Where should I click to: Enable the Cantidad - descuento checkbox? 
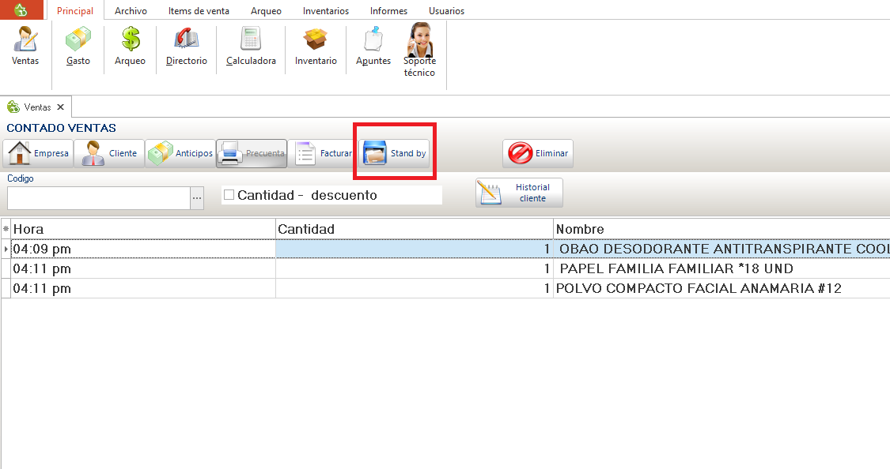[229, 195]
